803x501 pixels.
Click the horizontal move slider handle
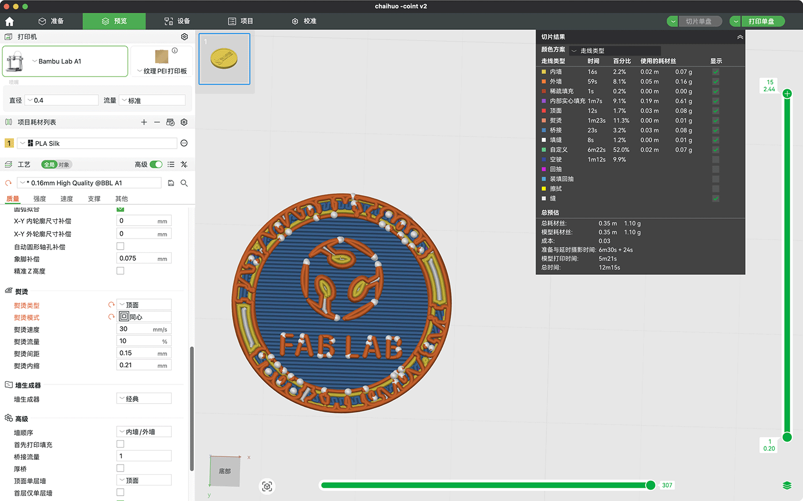pos(650,485)
